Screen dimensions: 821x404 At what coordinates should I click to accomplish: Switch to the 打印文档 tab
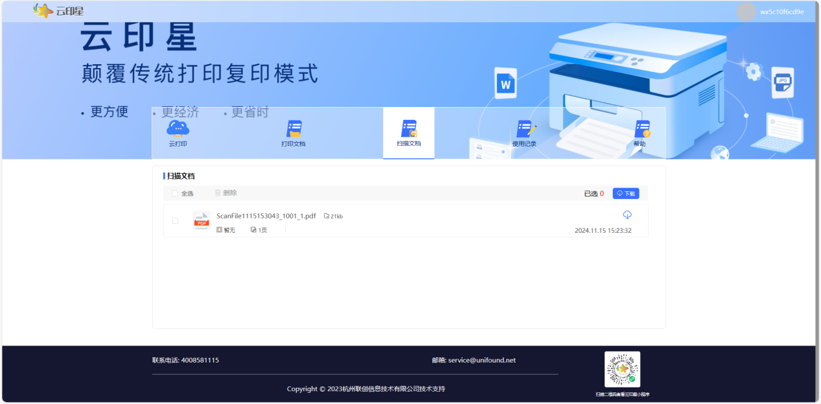click(x=294, y=129)
